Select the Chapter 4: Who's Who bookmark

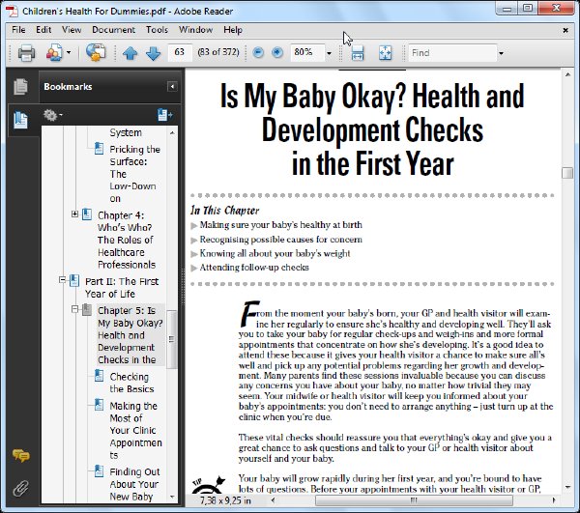pos(126,240)
